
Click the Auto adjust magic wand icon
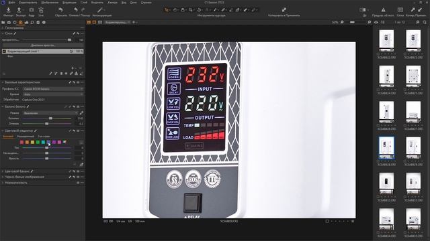coord(100,10)
